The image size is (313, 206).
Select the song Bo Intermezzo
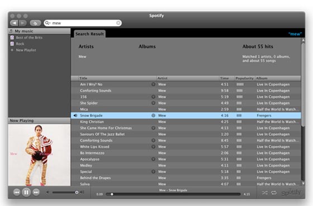coord(92,153)
